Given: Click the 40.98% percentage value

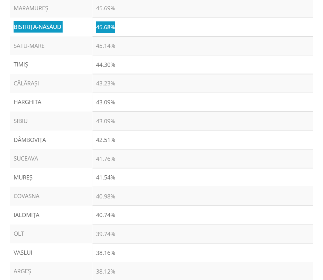Looking at the screenshot, I should coord(106,196).
